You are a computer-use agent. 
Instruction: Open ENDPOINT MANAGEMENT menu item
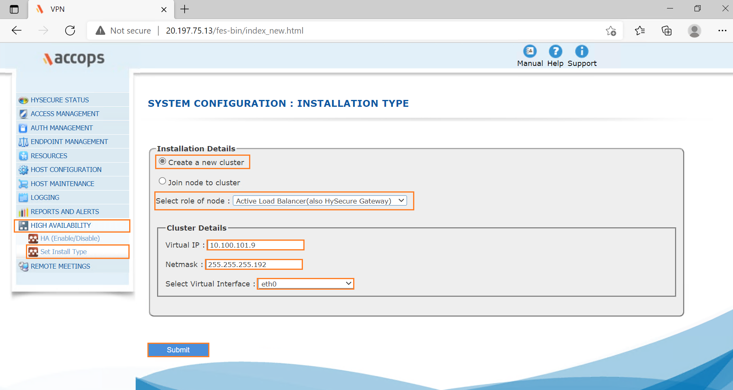click(x=69, y=142)
